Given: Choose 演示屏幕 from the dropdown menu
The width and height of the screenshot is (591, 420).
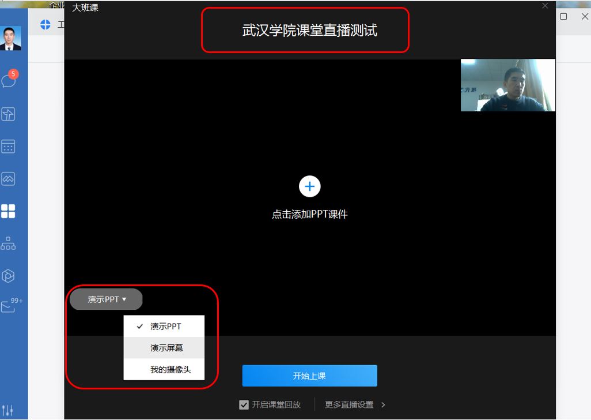Looking at the screenshot, I should 166,348.
